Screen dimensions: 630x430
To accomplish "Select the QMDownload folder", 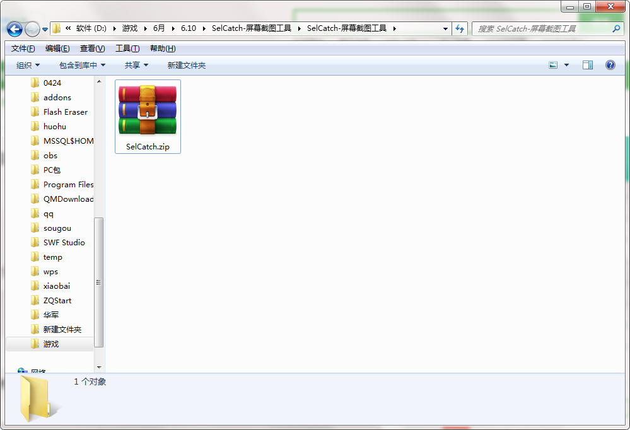I will 68,199.
